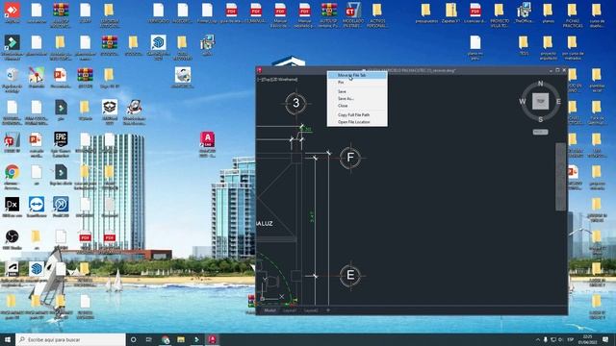Click the W direction on the compass
The height and width of the screenshot is (346, 616).
click(x=522, y=102)
